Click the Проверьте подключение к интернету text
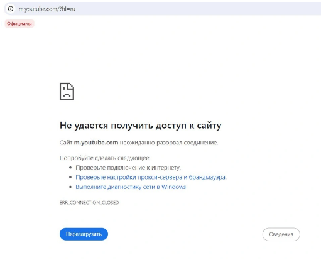 128,168
